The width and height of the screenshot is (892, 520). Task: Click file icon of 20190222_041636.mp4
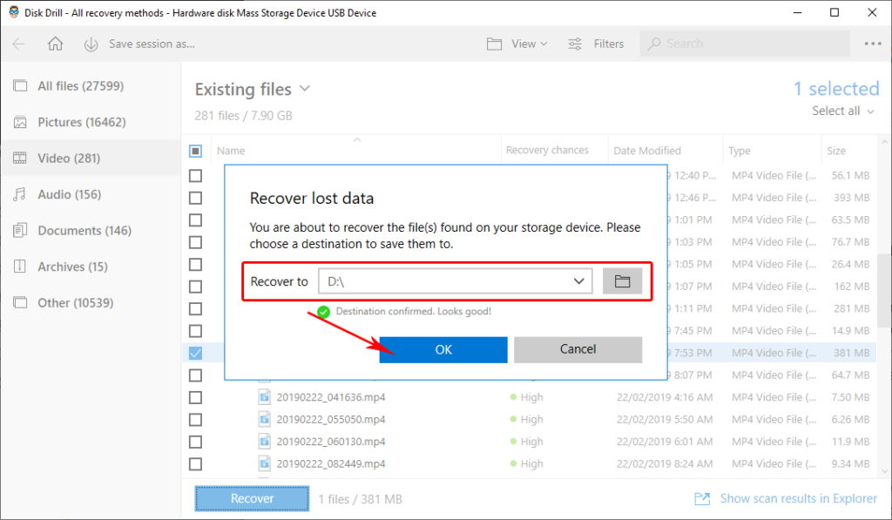click(265, 397)
